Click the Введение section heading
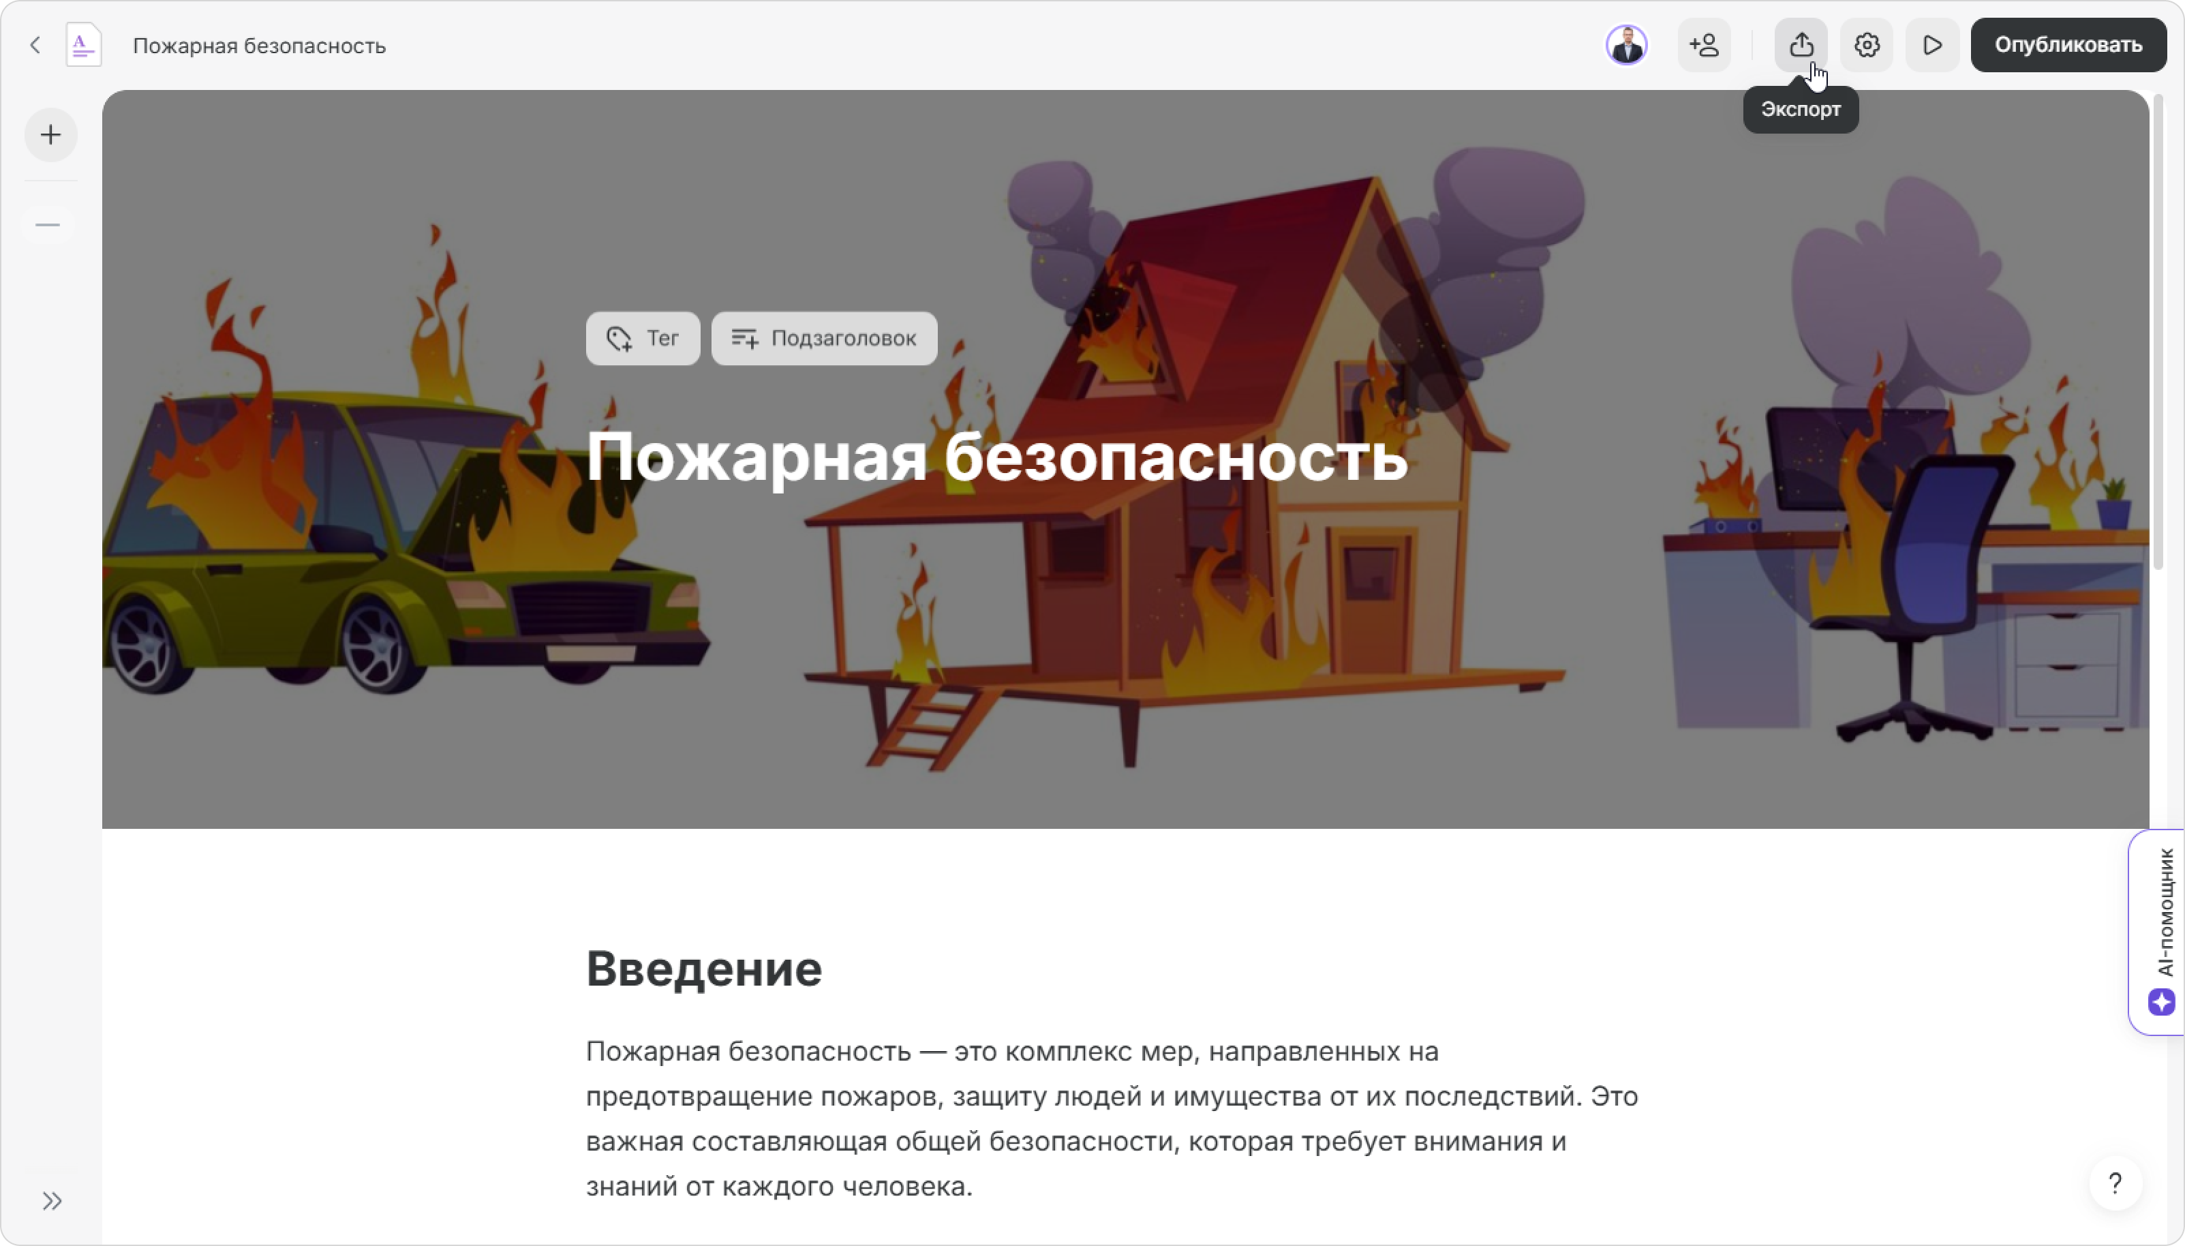Screen dimensions: 2185x1246 704,969
